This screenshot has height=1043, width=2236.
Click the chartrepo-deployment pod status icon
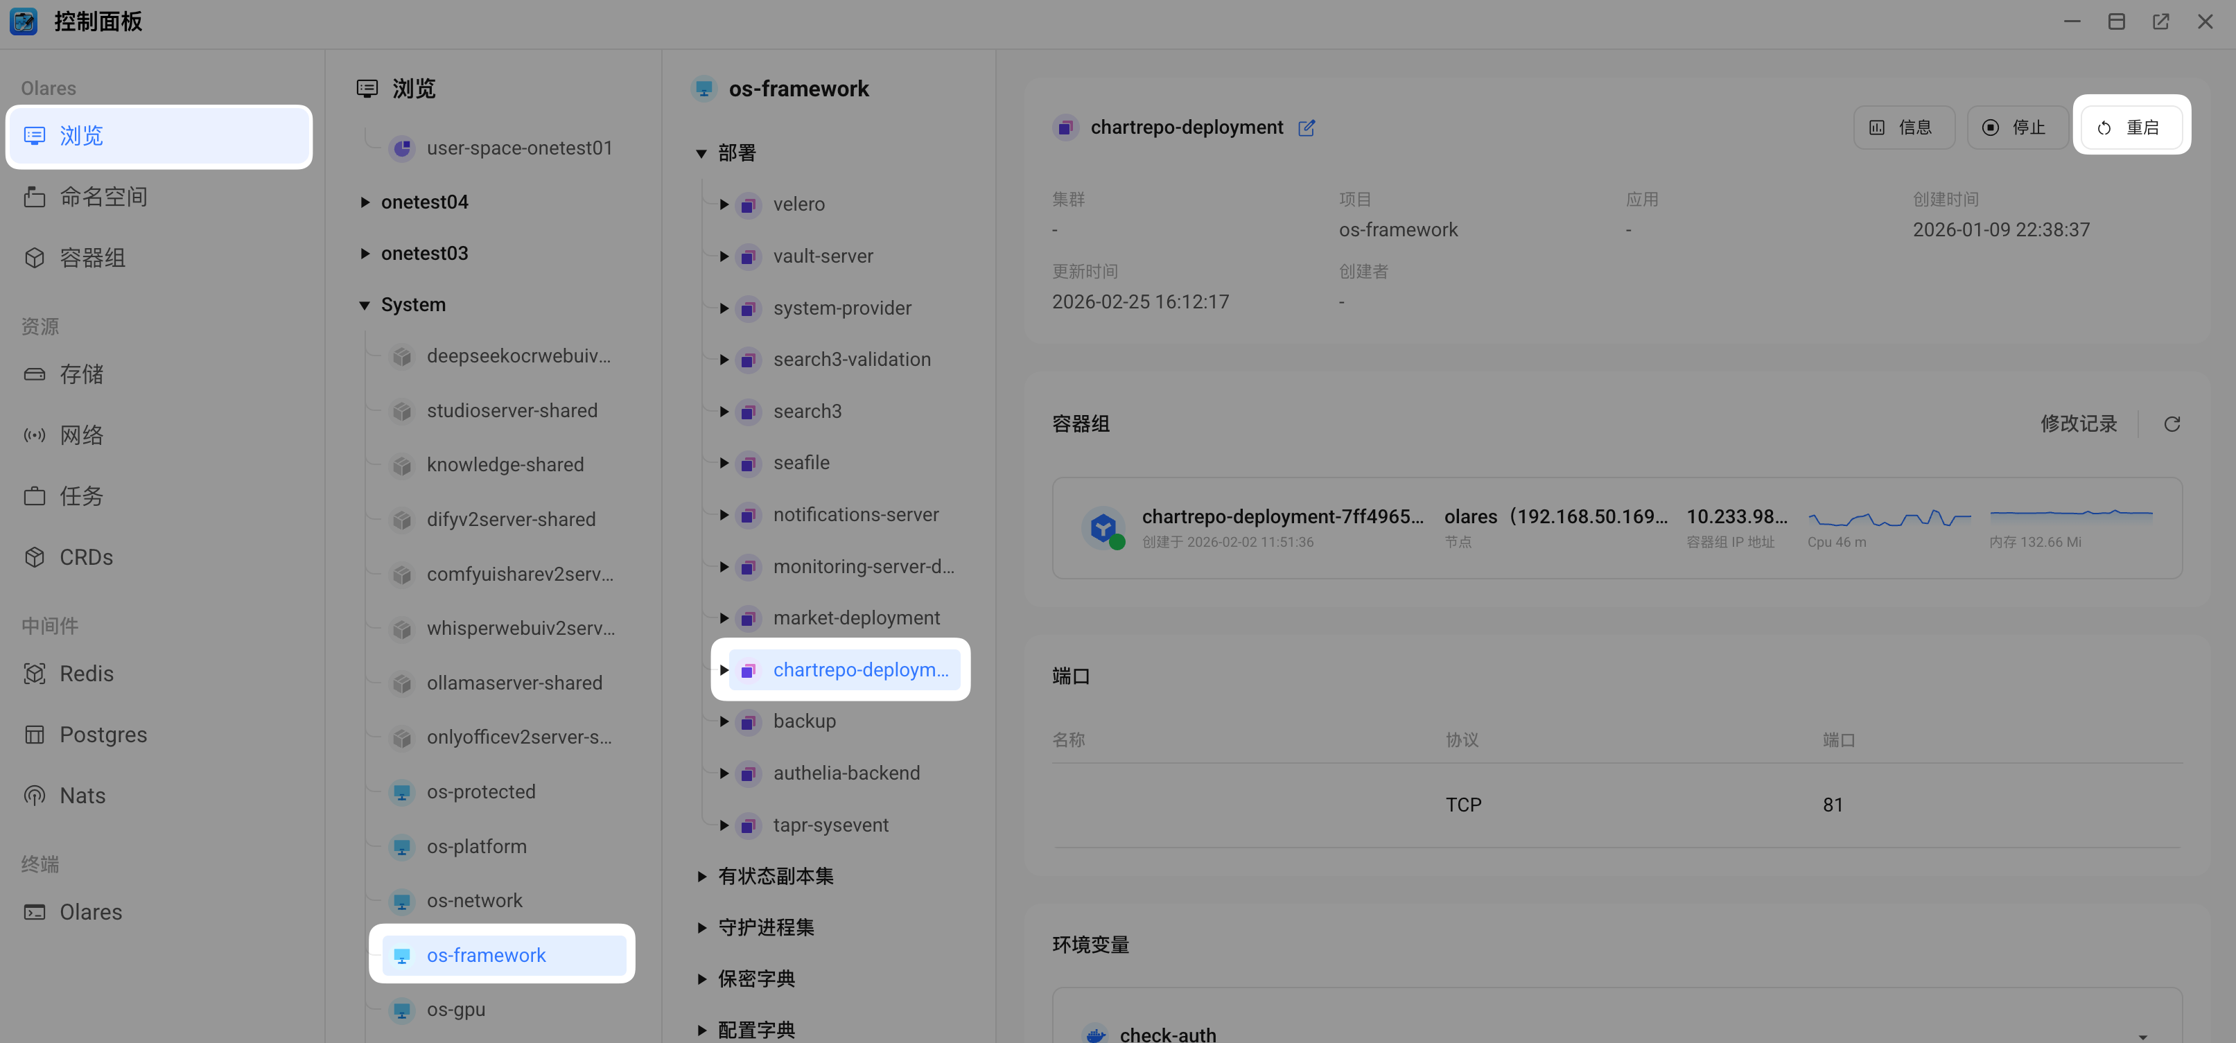click(1102, 527)
